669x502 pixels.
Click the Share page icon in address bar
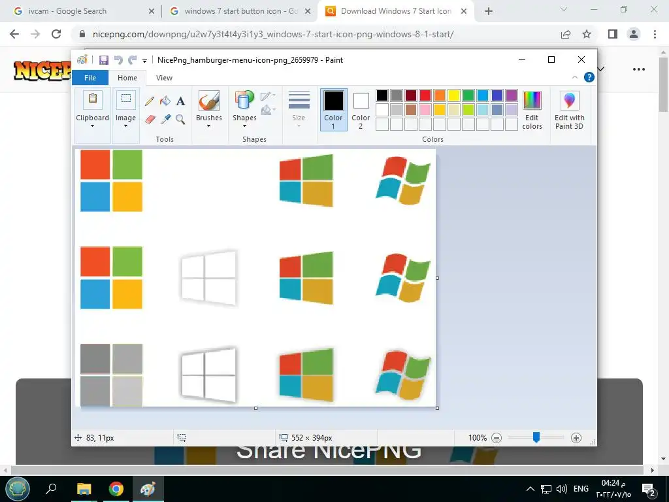click(566, 34)
